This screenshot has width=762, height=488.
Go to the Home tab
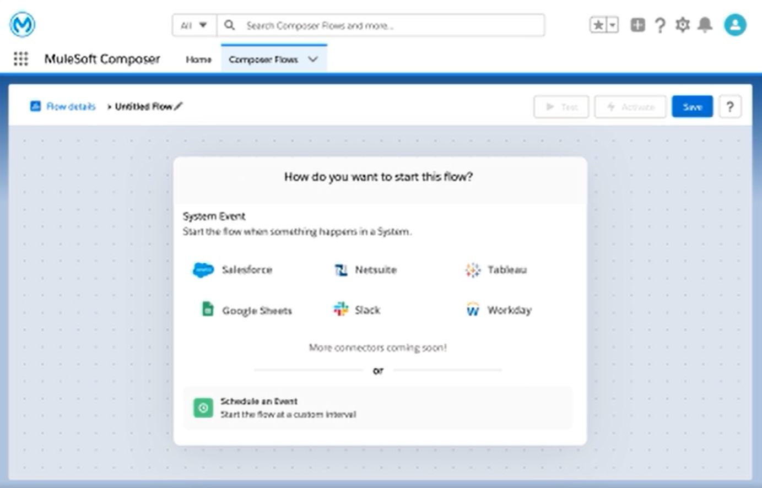coord(198,59)
